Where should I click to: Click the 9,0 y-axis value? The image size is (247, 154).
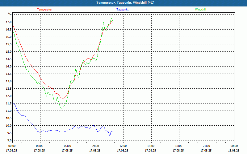pyautogui.click(x=9, y=140)
